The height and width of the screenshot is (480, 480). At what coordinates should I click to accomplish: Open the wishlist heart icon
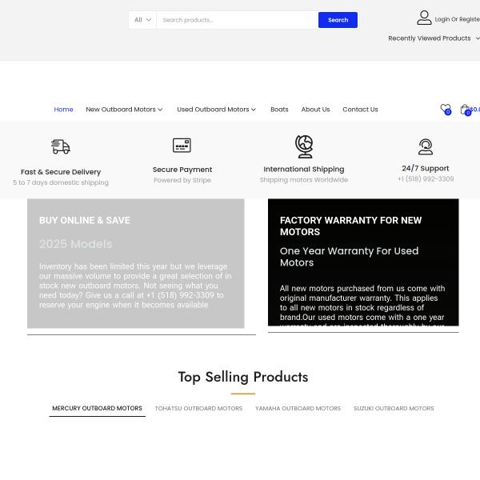click(x=446, y=109)
